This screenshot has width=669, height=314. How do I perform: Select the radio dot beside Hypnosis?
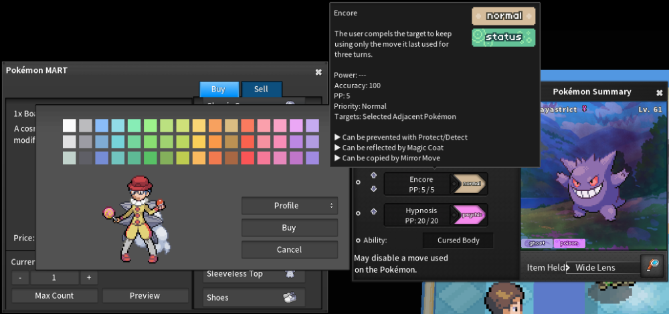click(358, 213)
